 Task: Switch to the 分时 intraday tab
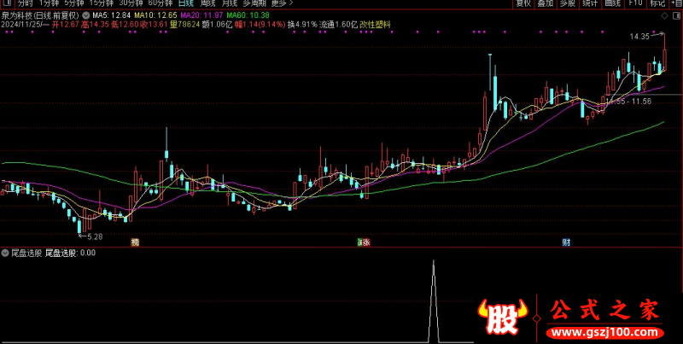[25, 4]
